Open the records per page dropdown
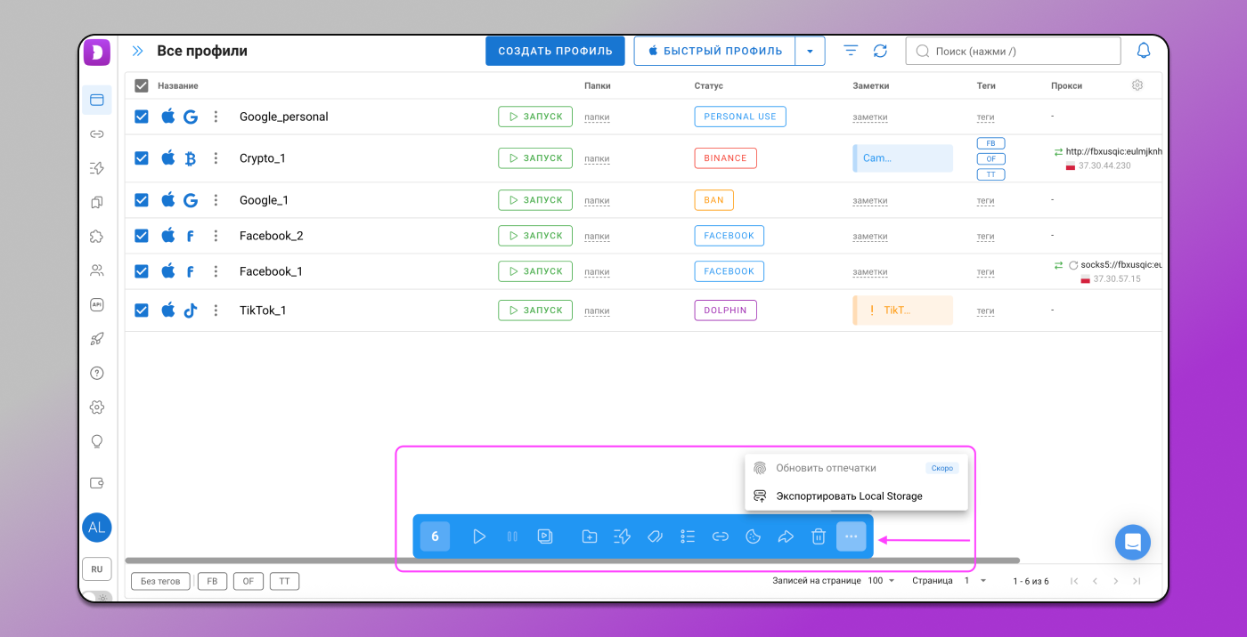This screenshot has width=1247, height=637. (883, 581)
